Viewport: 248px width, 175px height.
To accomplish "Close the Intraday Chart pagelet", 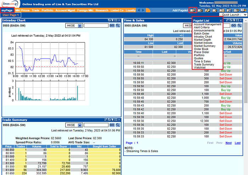I will pos(119,20).
